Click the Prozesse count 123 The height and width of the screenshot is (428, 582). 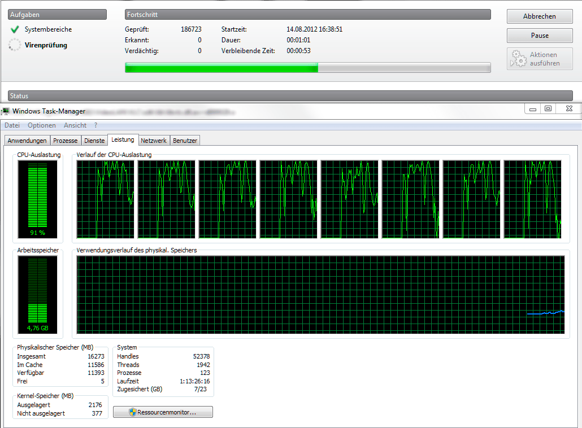pos(205,373)
